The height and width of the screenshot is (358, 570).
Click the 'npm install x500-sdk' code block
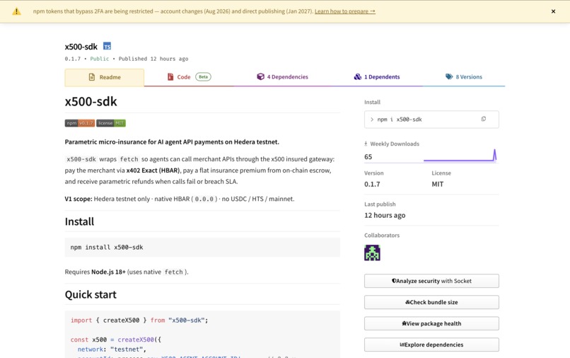(x=202, y=248)
